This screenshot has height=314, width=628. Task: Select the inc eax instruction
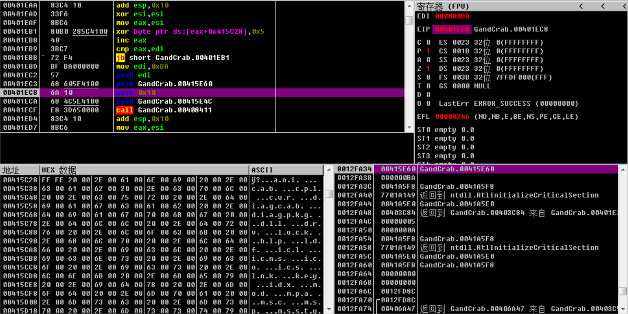202,40
